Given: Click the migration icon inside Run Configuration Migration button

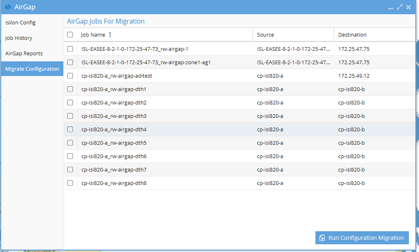Looking at the screenshot, I should click(322, 238).
